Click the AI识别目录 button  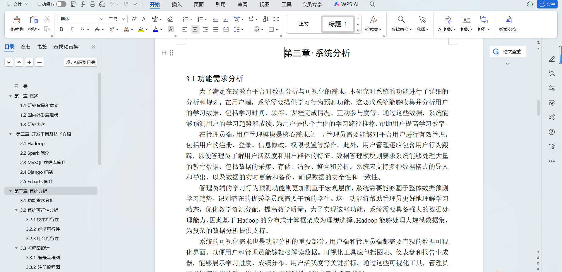click(x=80, y=62)
